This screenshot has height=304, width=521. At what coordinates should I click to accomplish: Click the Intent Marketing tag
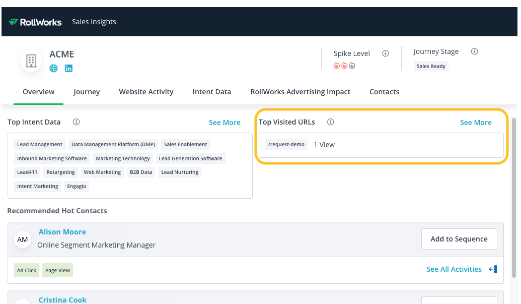point(38,186)
